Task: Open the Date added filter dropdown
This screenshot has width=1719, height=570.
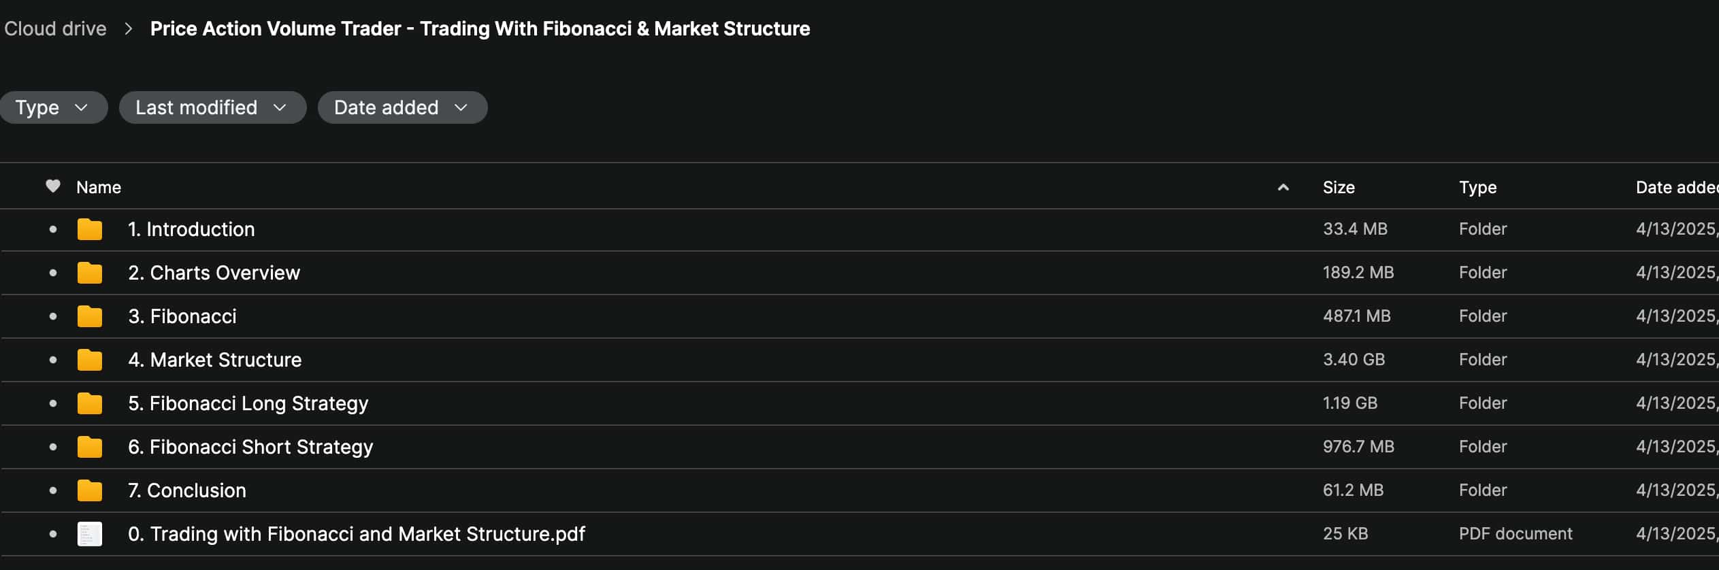Action: point(402,107)
